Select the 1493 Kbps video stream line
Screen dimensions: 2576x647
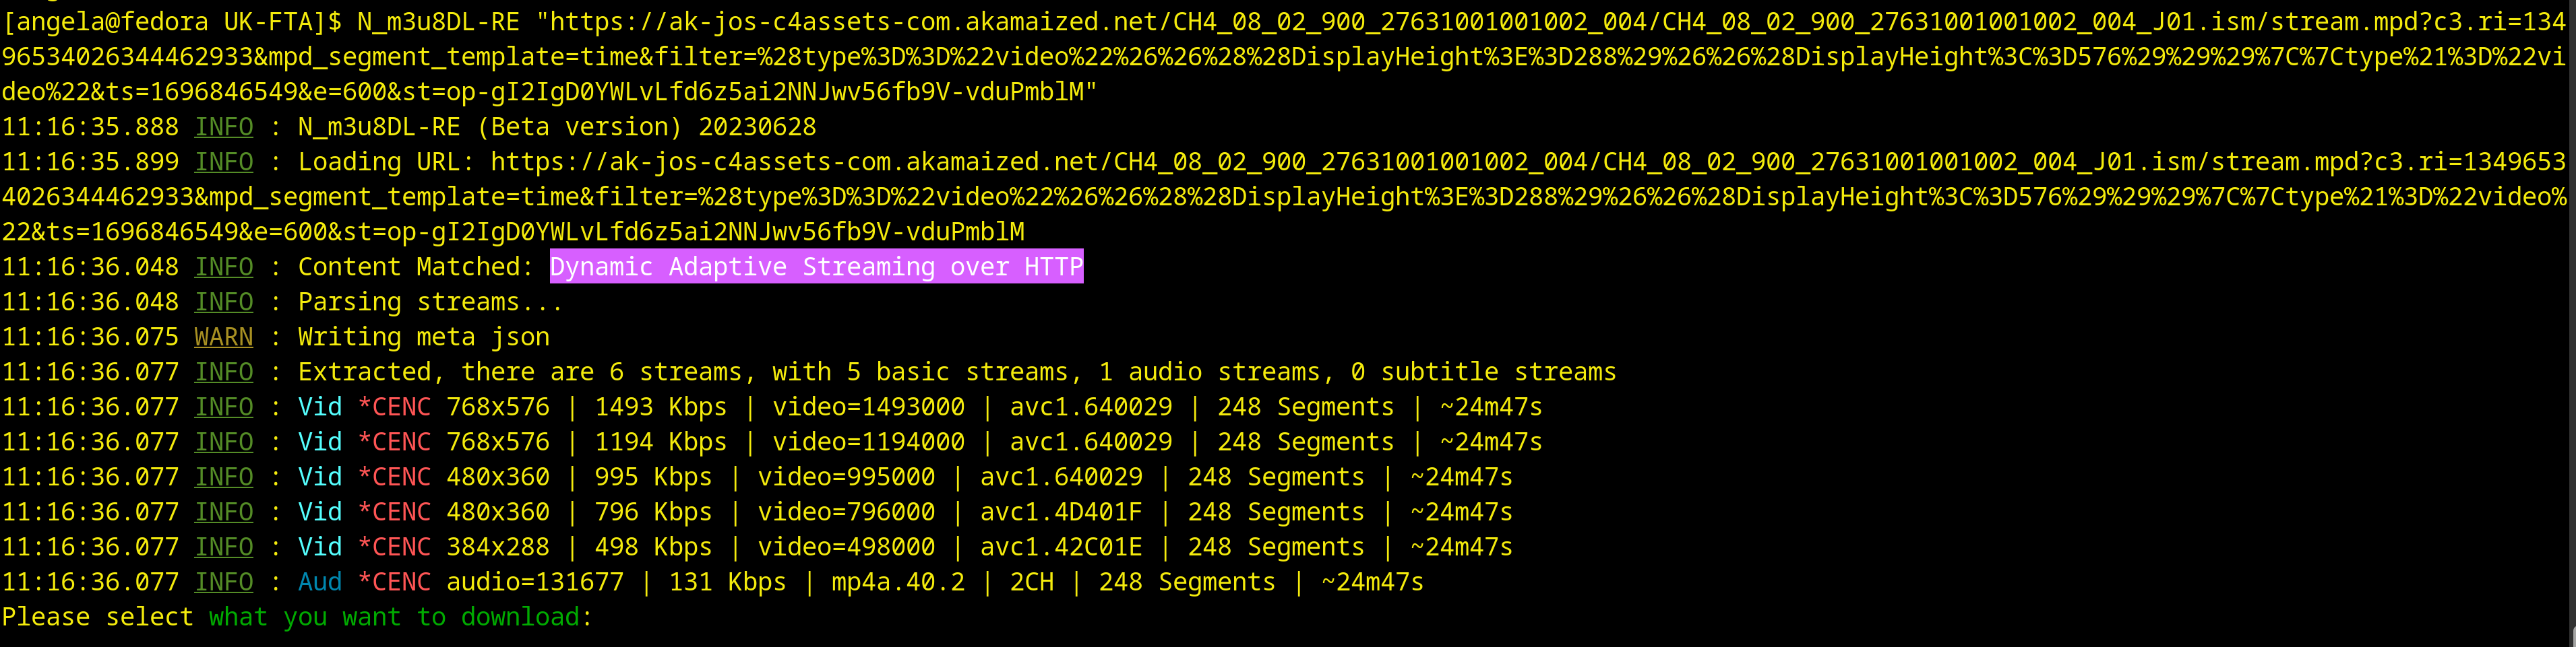point(660,407)
